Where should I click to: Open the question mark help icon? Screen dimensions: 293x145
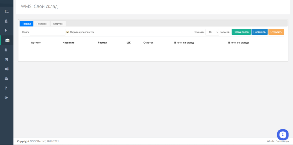[6, 88]
